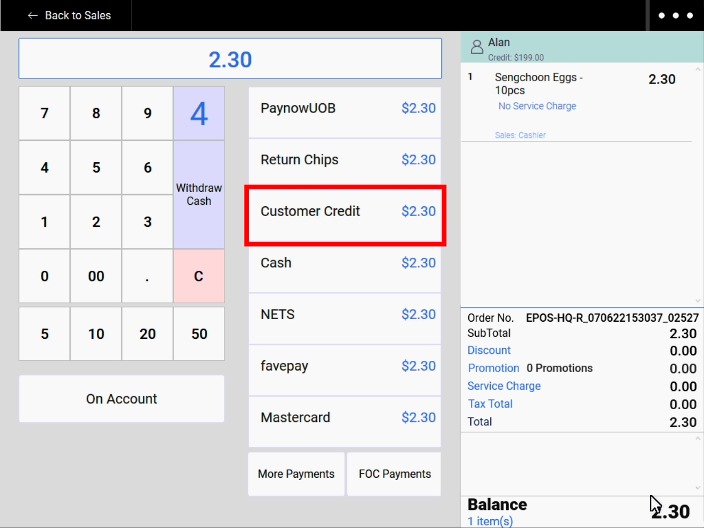Open FOC Payments options
Image resolution: width=704 pixels, height=528 pixels.
pos(395,474)
